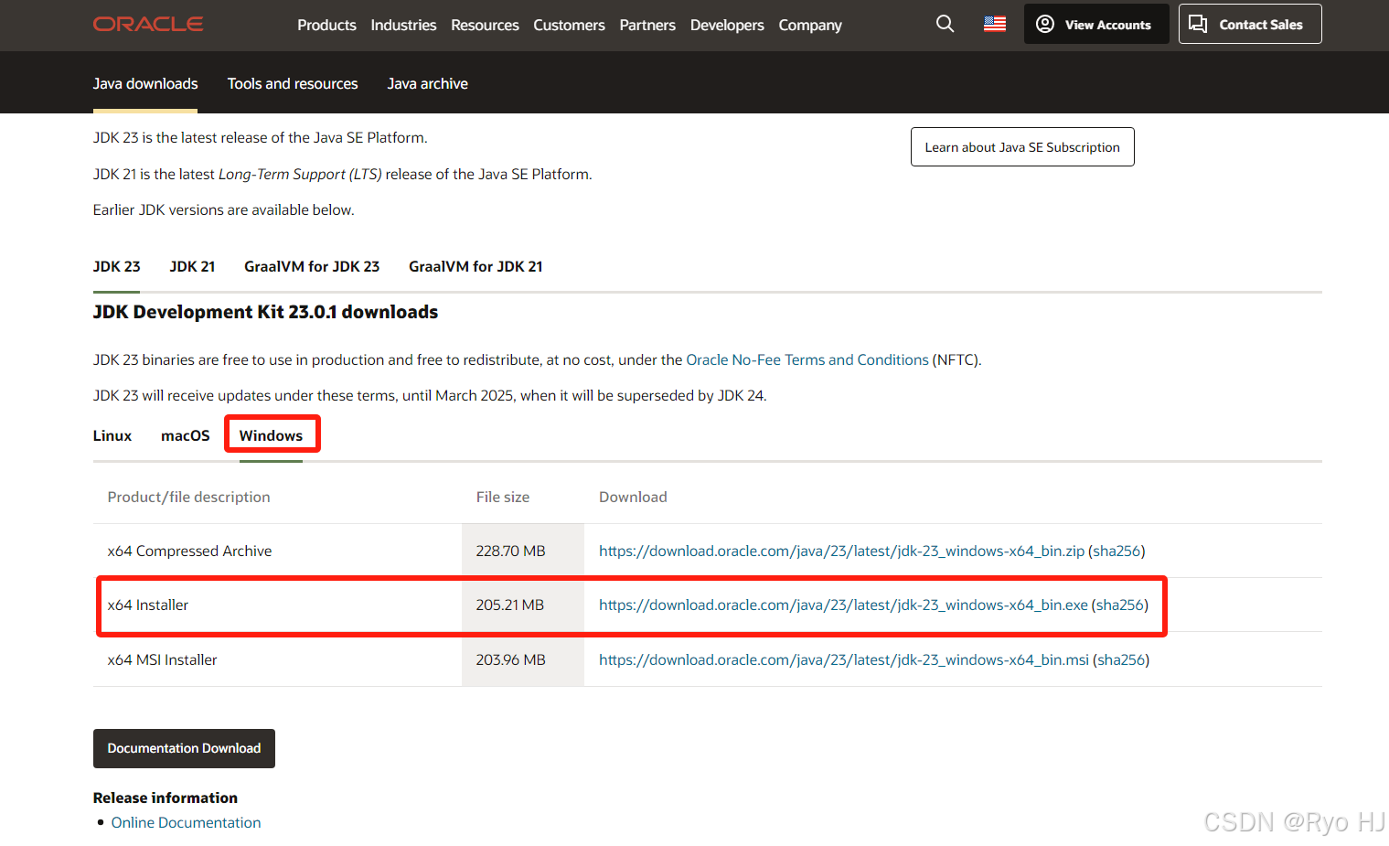Click the File size column header

(502, 497)
